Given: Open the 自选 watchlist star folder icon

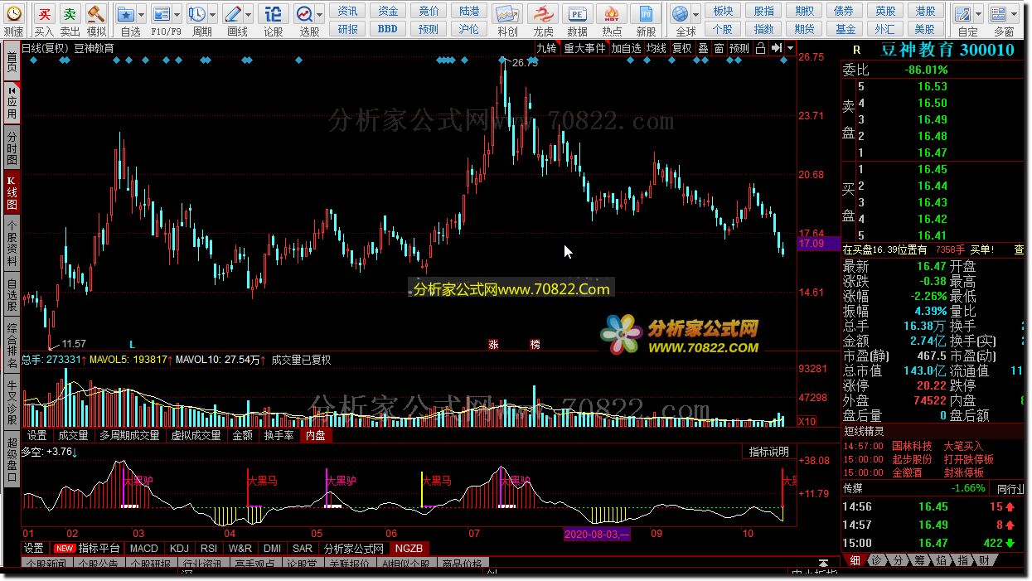Looking at the screenshot, I should coord(125,14).
